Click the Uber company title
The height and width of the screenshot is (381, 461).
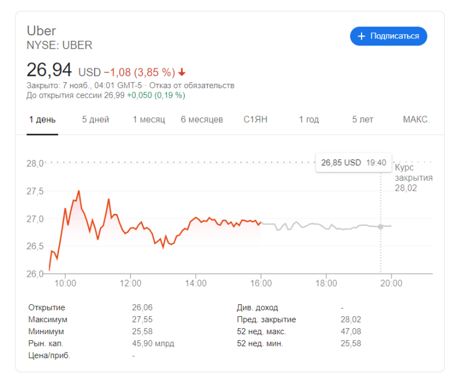coord(41,31)
